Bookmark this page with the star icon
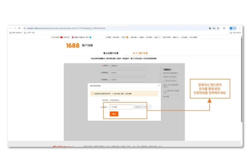250x167 pixels. 218,28
